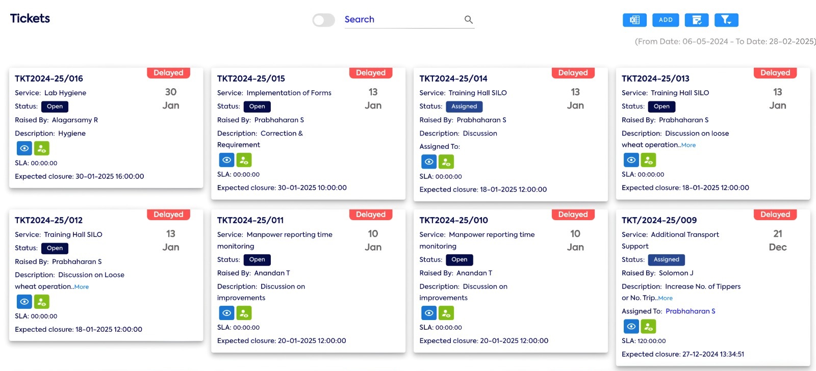Click the From Date to To Date range text
This screenshot has height=371, width=816.
[x=725, y=41]
